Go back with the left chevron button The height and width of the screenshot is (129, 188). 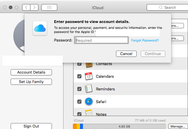point(26,7)
